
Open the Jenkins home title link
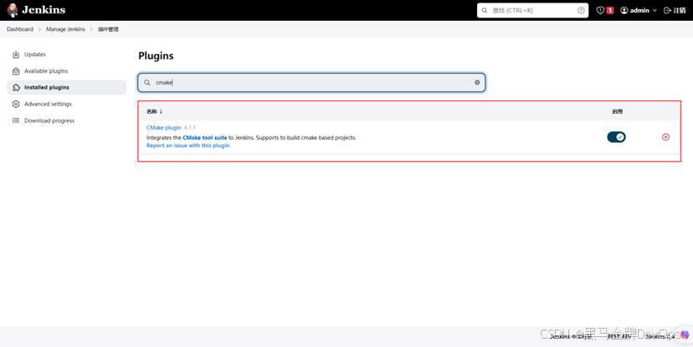coord(44,10)
